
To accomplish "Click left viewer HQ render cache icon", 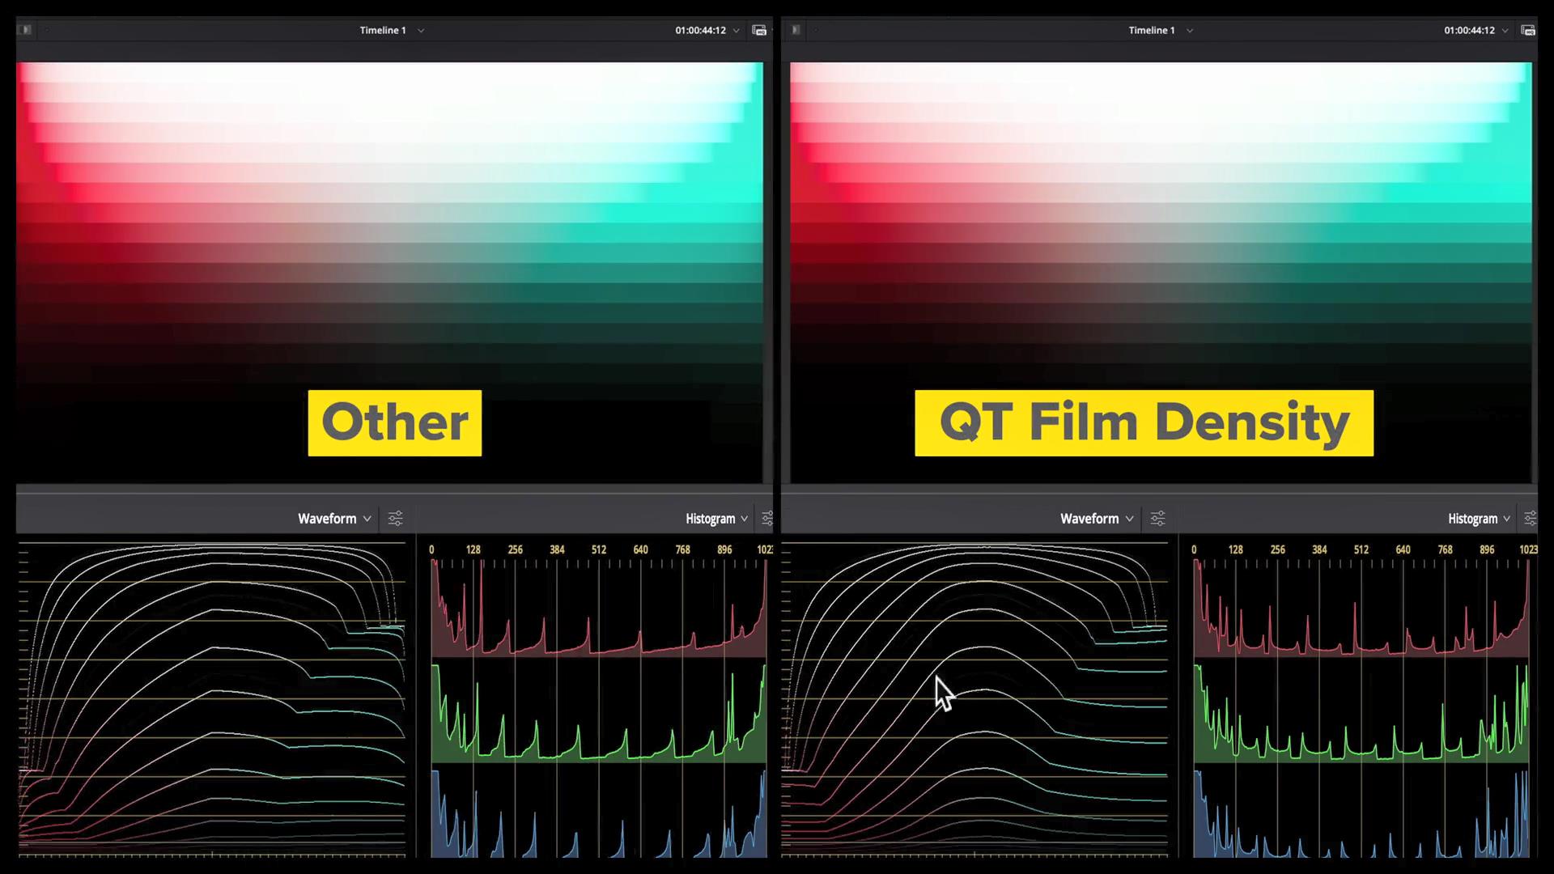I will (x=759, y=30).
